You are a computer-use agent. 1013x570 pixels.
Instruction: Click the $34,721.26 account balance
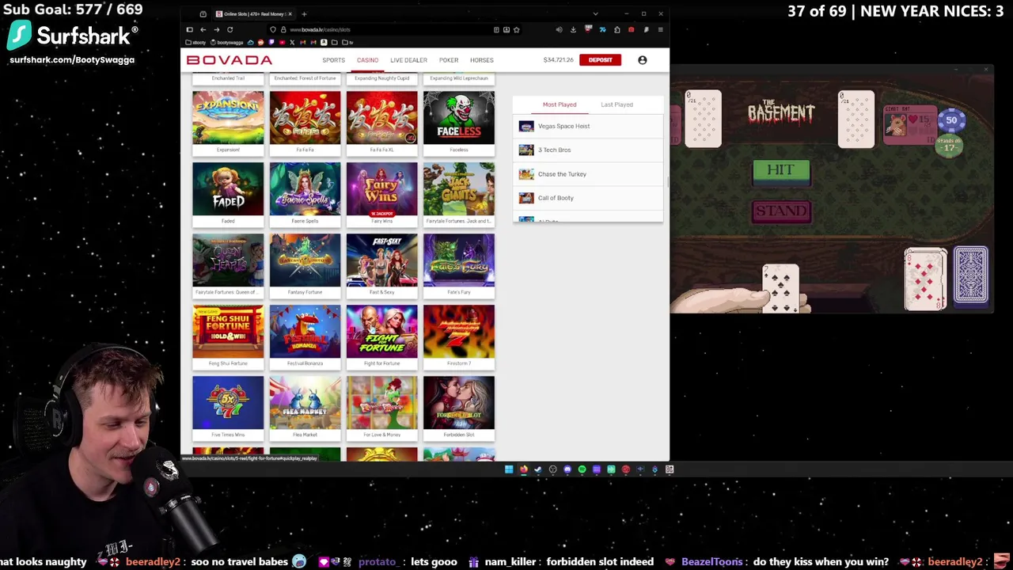pyautogui.click(x=558, y=60)
